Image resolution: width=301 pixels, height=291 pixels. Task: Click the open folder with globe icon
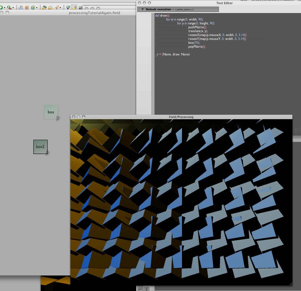pyautogui.click(x=44, y=7)
